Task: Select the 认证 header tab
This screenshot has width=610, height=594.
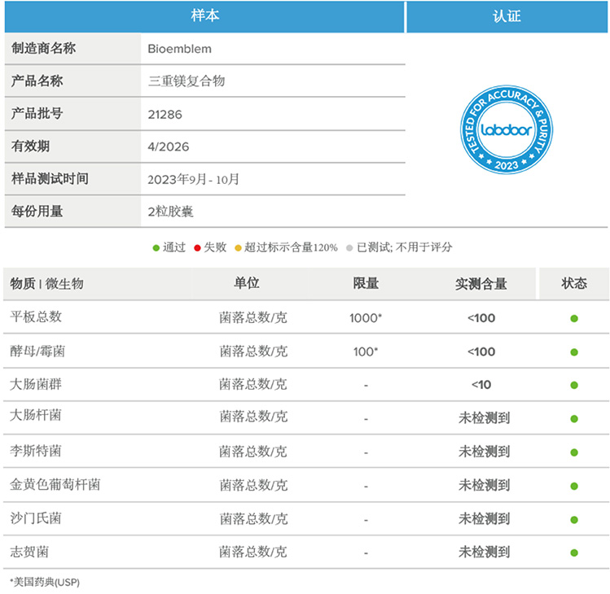Action: coord(507,16)
